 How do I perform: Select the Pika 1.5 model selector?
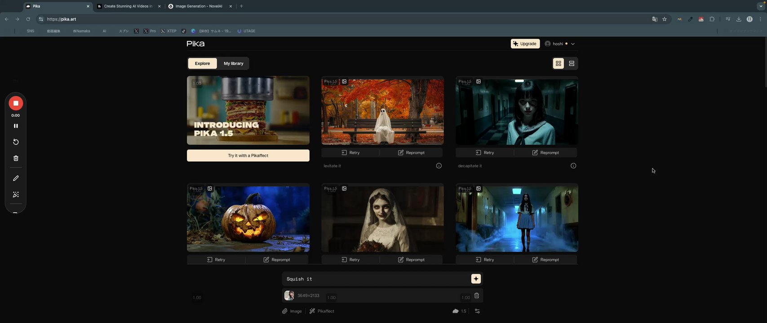click(x=459, y=311)
